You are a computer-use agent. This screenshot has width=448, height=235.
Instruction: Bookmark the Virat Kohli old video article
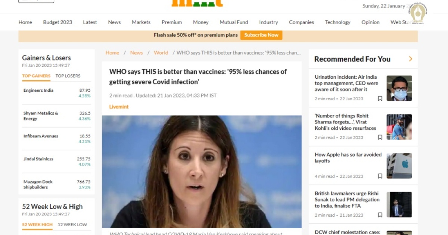(380, 137)
